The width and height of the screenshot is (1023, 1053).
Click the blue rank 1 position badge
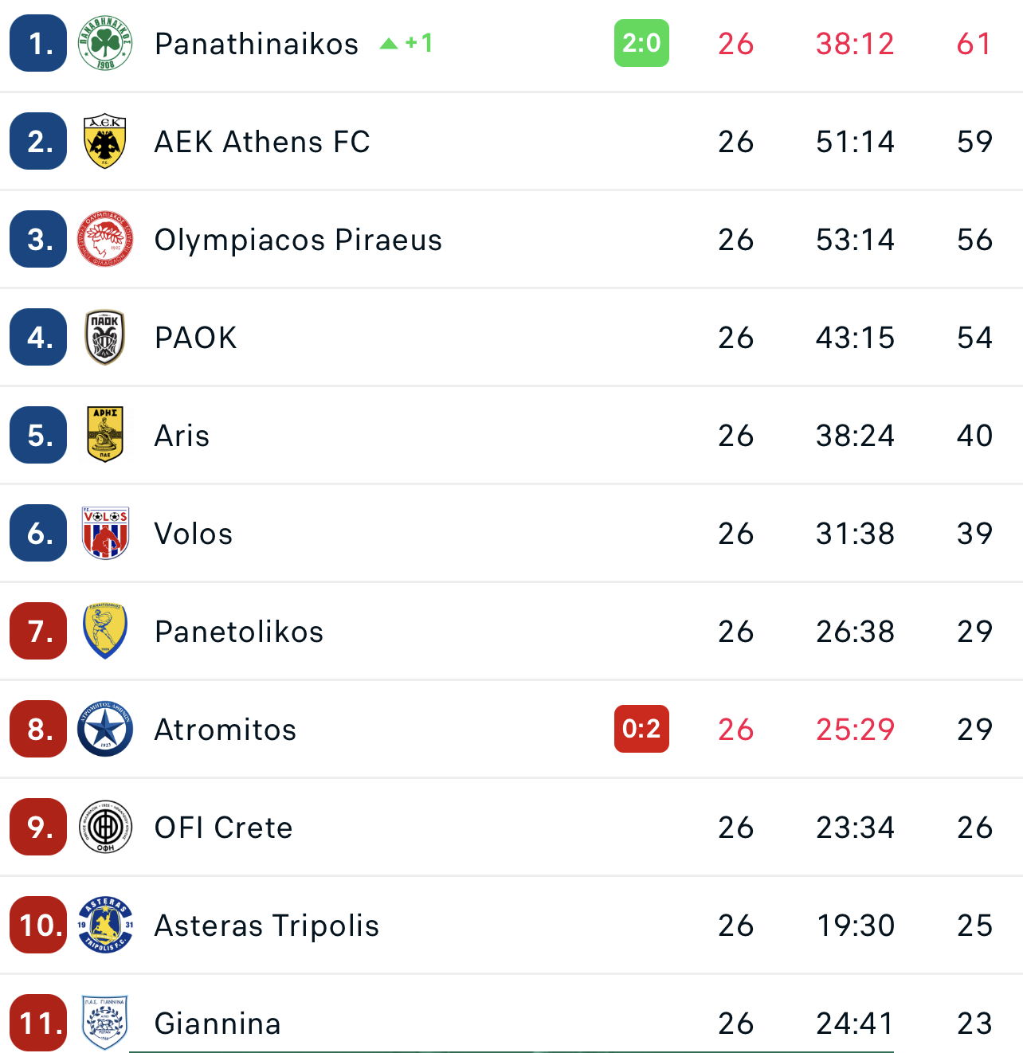pyautogui.click(x=38, y=43)
